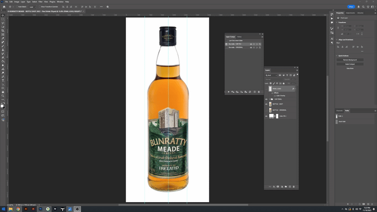The height and width of the screenshot is (212, 377).
Task: Select the Brush tool
Action: coord(3,46)
